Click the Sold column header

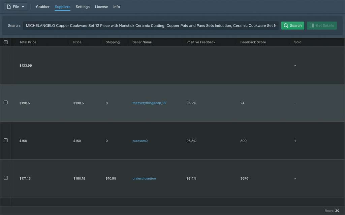pyautogui.click(x=298, y=42)
